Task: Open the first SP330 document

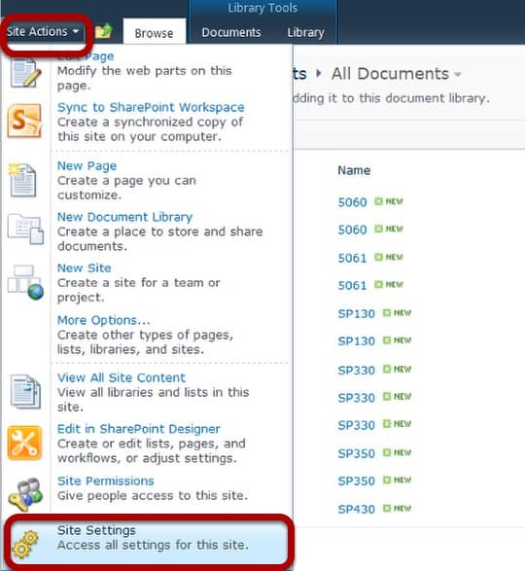Action: pos(356,371)
